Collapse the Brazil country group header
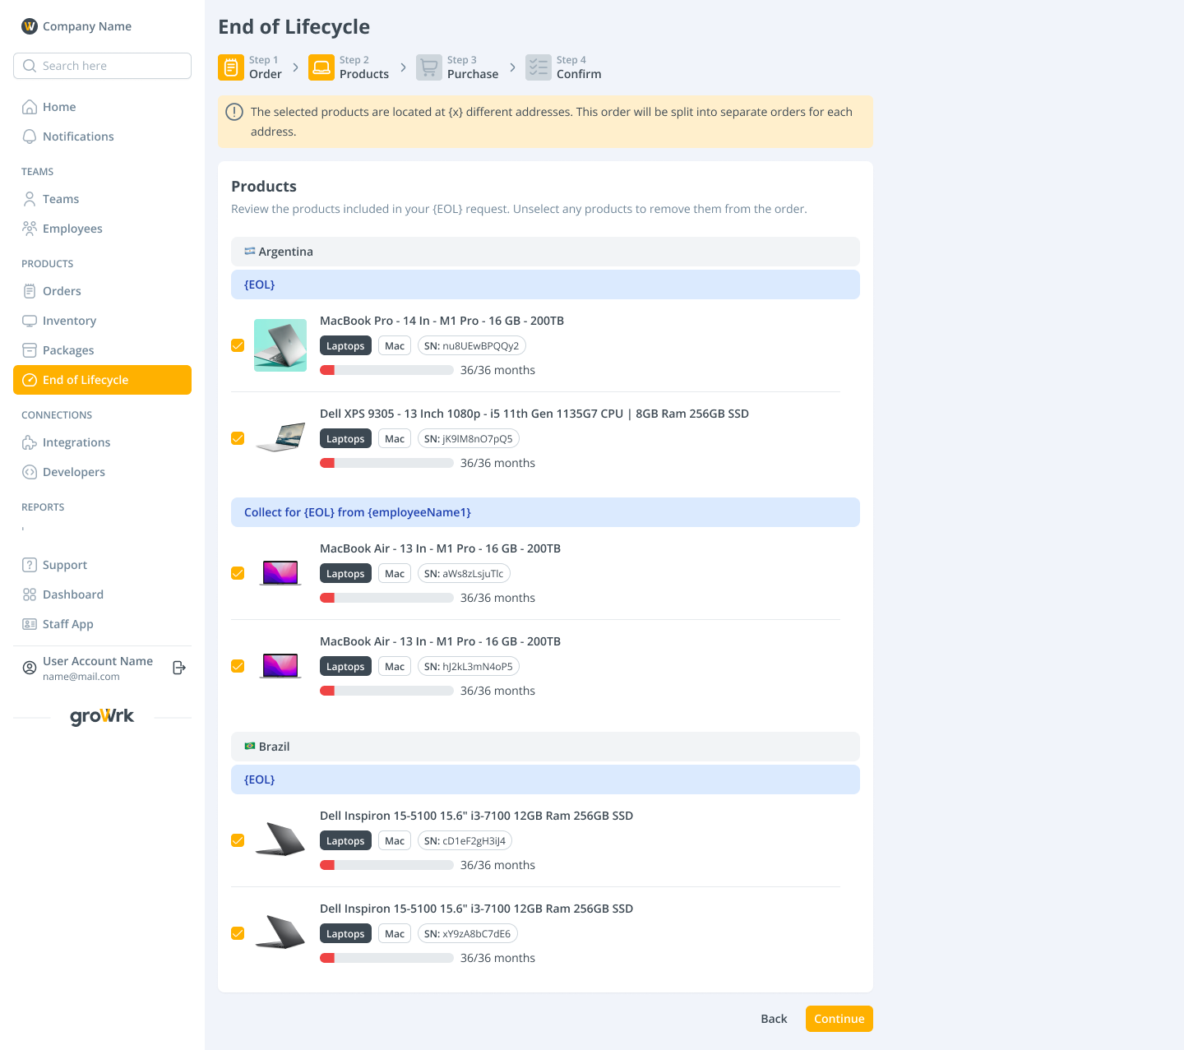 point(545,747)
